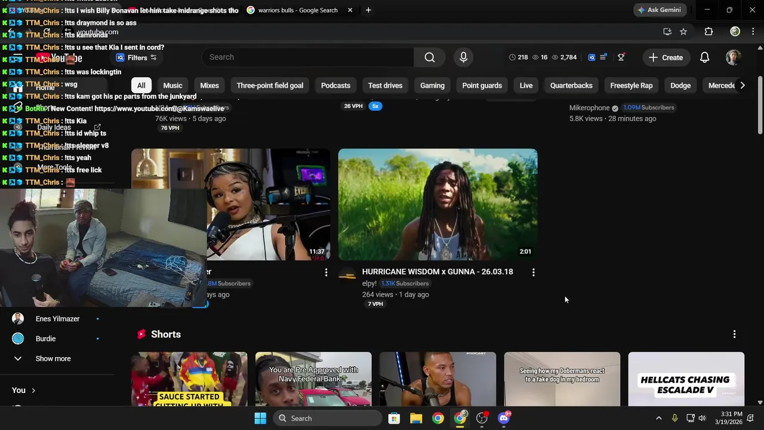Click the 5x multiplier badge
Screen dimensions: 764x430
pyautogui.click(x=375, y=106)
